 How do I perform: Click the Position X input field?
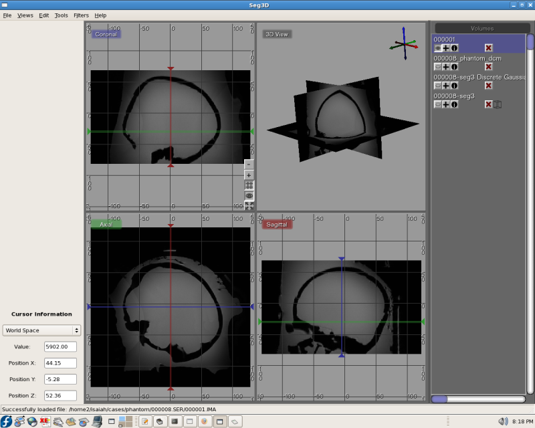[60, 362]
